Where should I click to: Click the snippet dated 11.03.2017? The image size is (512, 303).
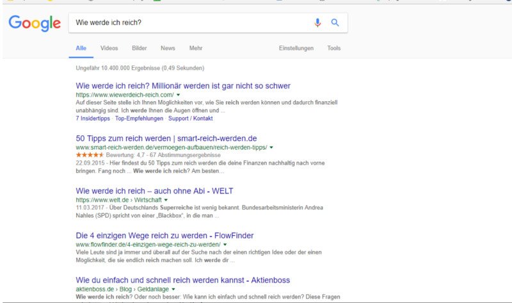coord(199,211)
